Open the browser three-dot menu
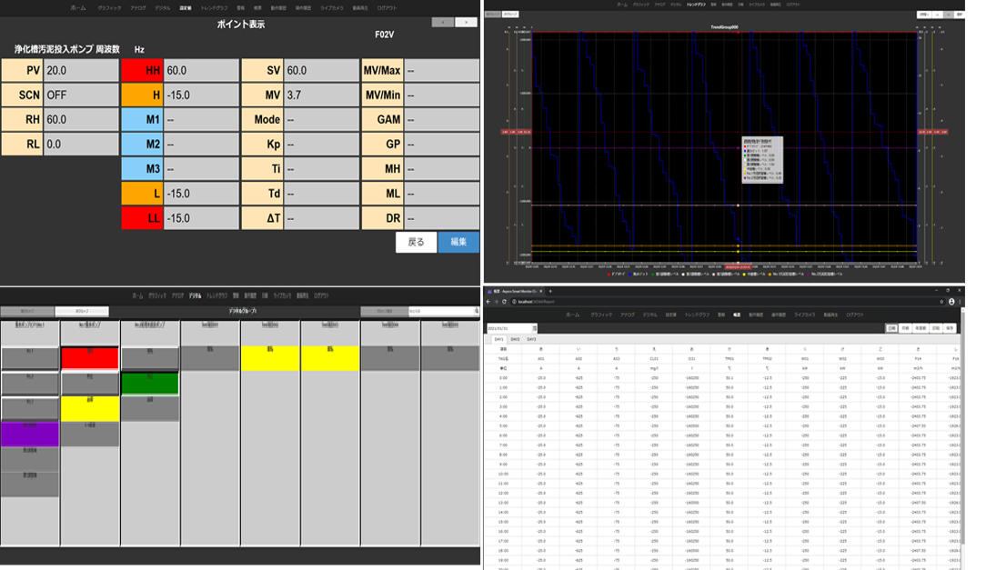986x570 pixels. (x=961, y=302)
